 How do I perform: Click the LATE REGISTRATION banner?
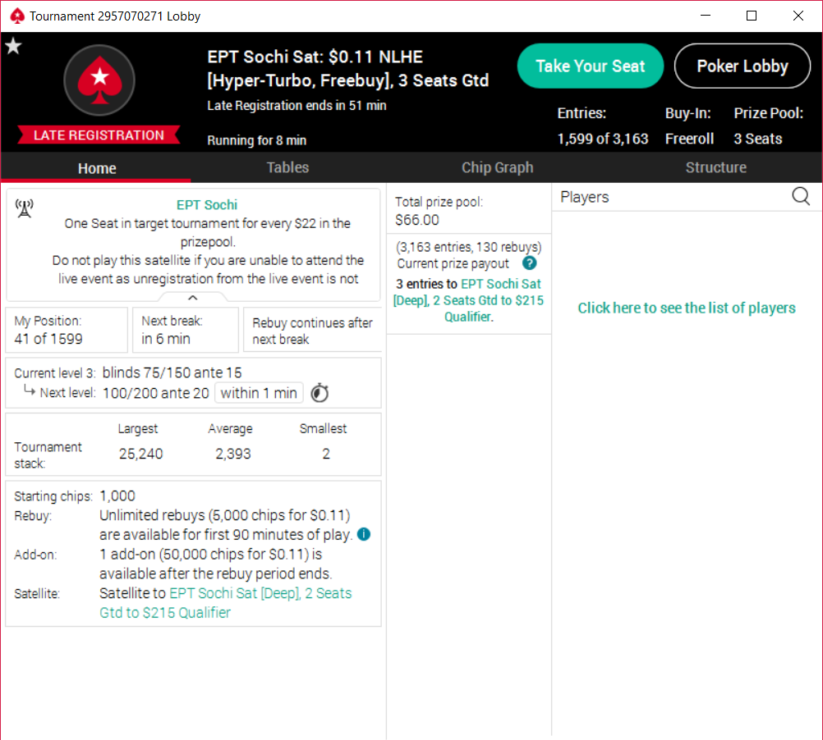99,135
